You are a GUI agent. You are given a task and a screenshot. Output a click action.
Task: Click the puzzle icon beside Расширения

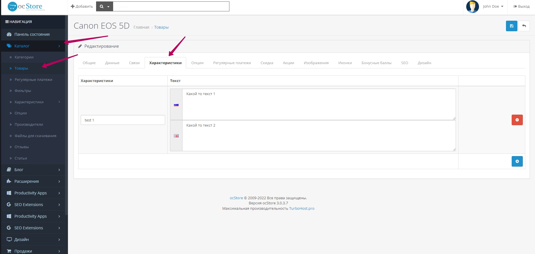coord(9,181)
